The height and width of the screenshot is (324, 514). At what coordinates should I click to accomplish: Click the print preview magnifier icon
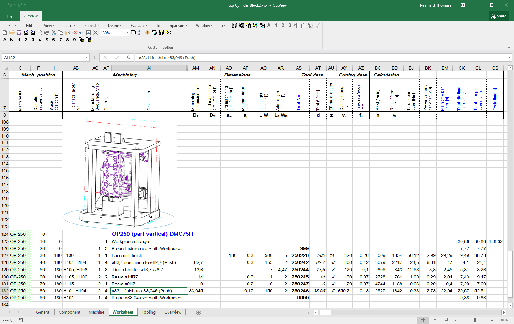click(40, 33)
